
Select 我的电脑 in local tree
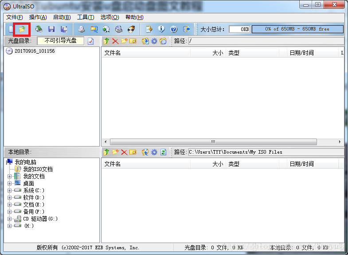click(x=26, y=162)
